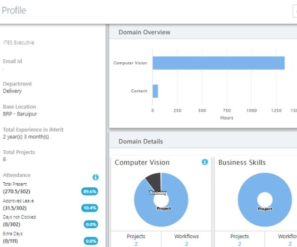Click the Hours axis label

(x=227, y=118)
